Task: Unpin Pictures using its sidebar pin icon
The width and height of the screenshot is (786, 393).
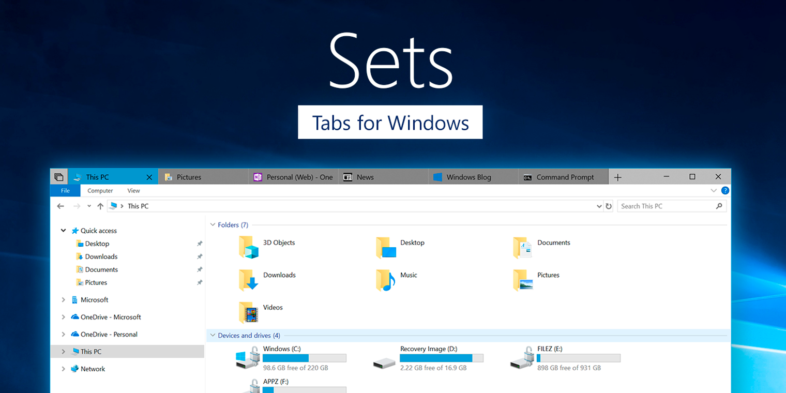Action: [200, 282]
